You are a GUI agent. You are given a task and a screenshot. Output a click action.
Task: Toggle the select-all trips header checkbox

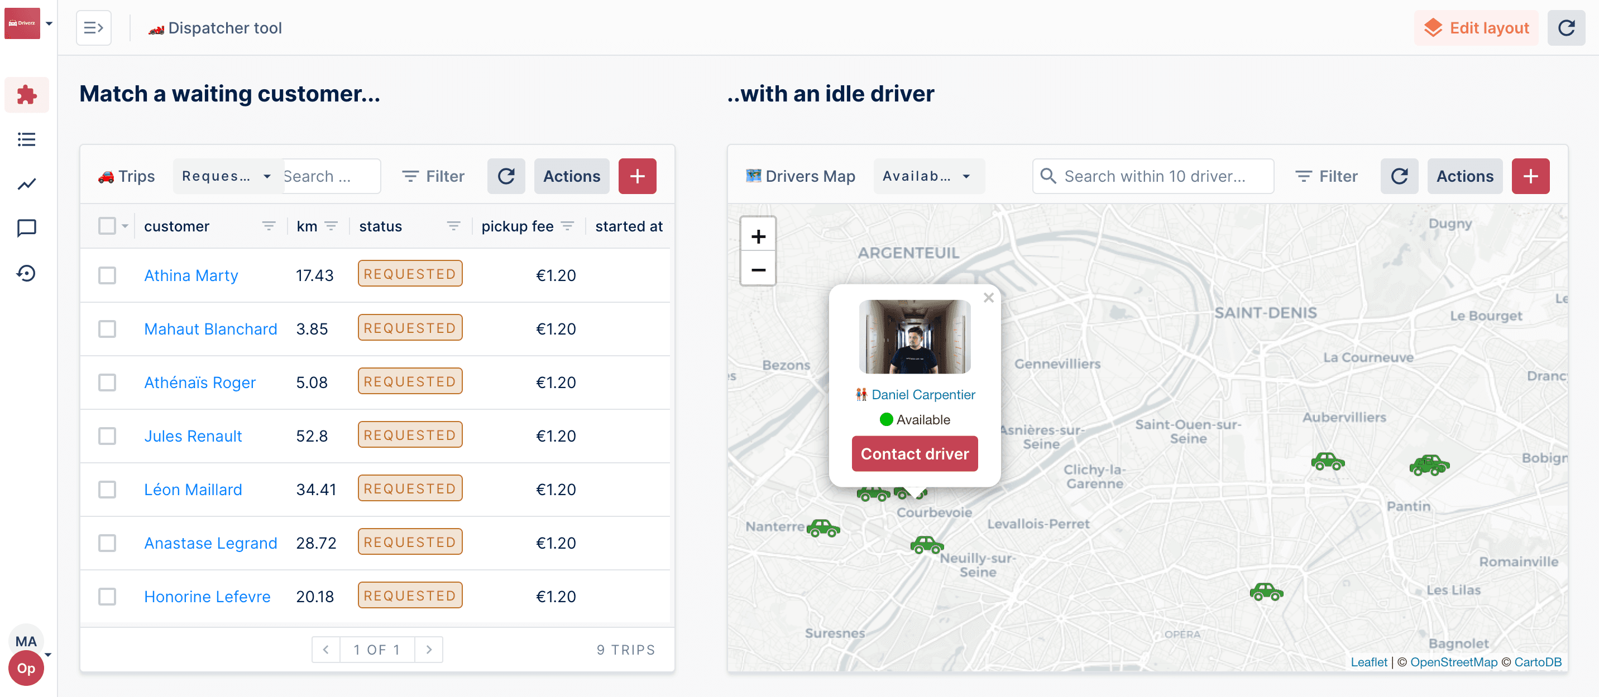coord(107,226)
